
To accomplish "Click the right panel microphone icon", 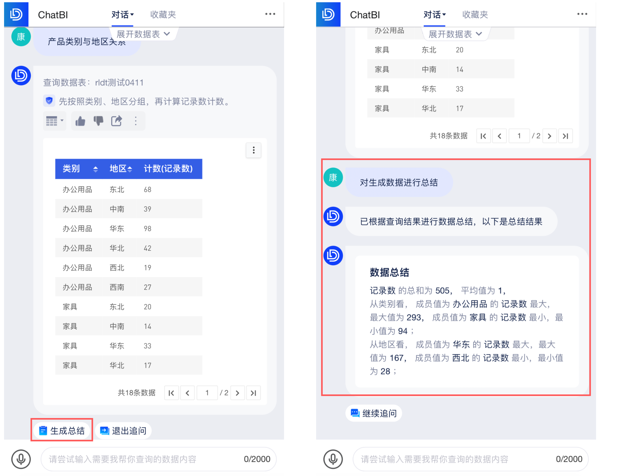I will click(x=333, y=459).
